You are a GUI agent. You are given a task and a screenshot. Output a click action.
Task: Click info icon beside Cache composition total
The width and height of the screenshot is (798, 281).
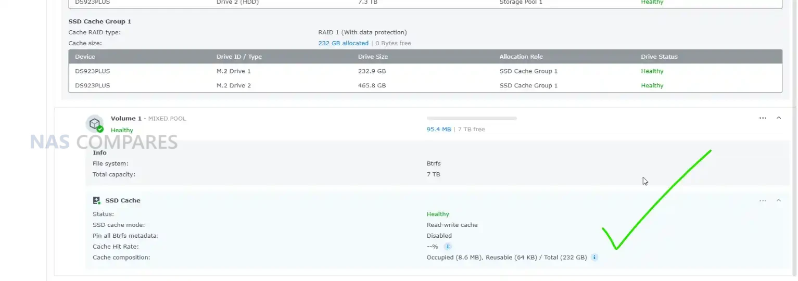[594, 258]
